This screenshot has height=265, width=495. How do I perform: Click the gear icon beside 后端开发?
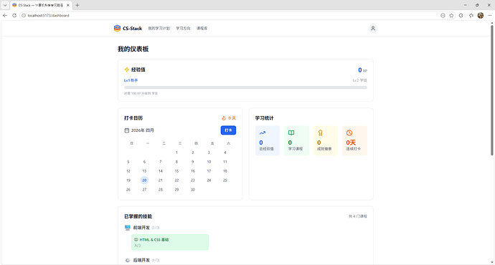128,260
